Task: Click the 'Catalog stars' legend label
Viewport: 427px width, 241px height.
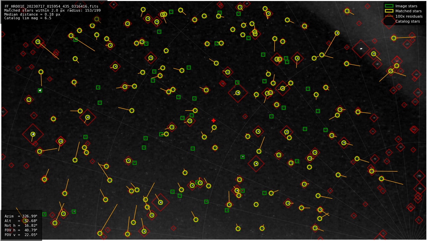Action: pyautogui.click(x=407, y=21)
